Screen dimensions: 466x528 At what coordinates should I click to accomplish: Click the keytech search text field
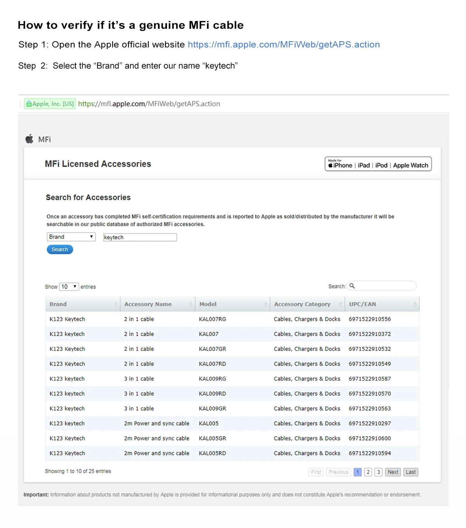coord(140,237)
